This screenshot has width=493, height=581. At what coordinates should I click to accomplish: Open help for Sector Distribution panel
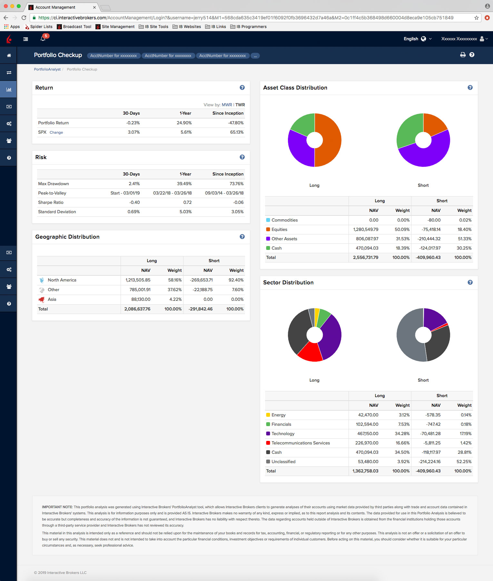pos(470,282)
